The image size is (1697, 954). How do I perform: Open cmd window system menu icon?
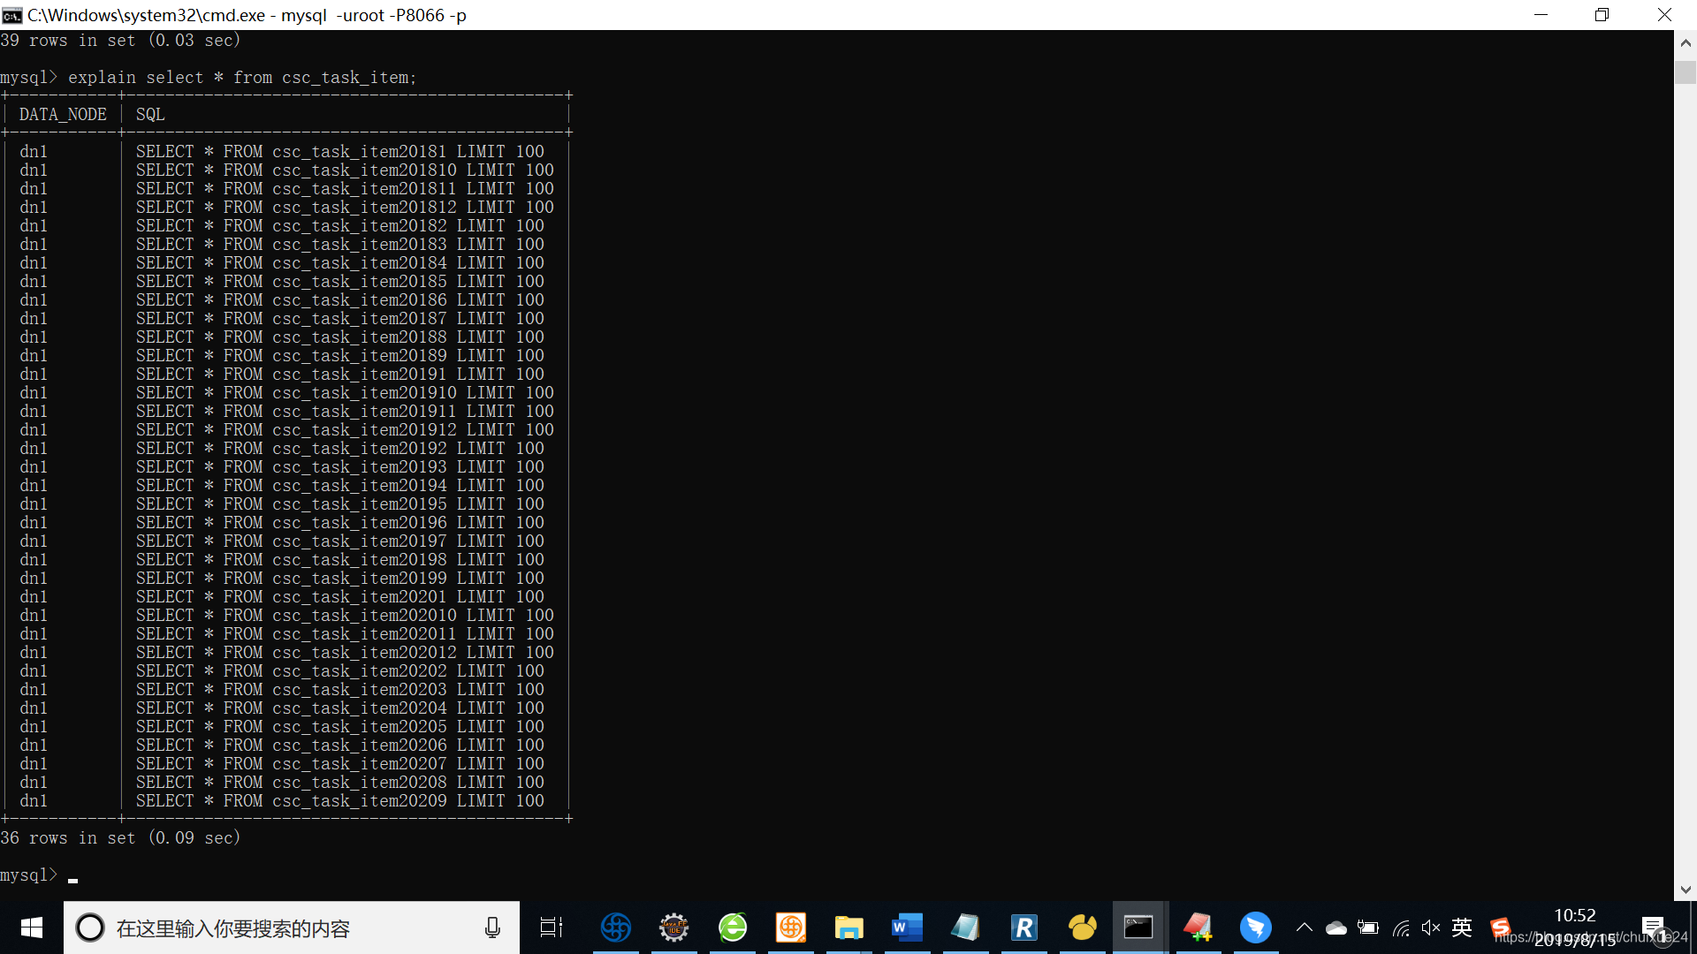point(12,15)
